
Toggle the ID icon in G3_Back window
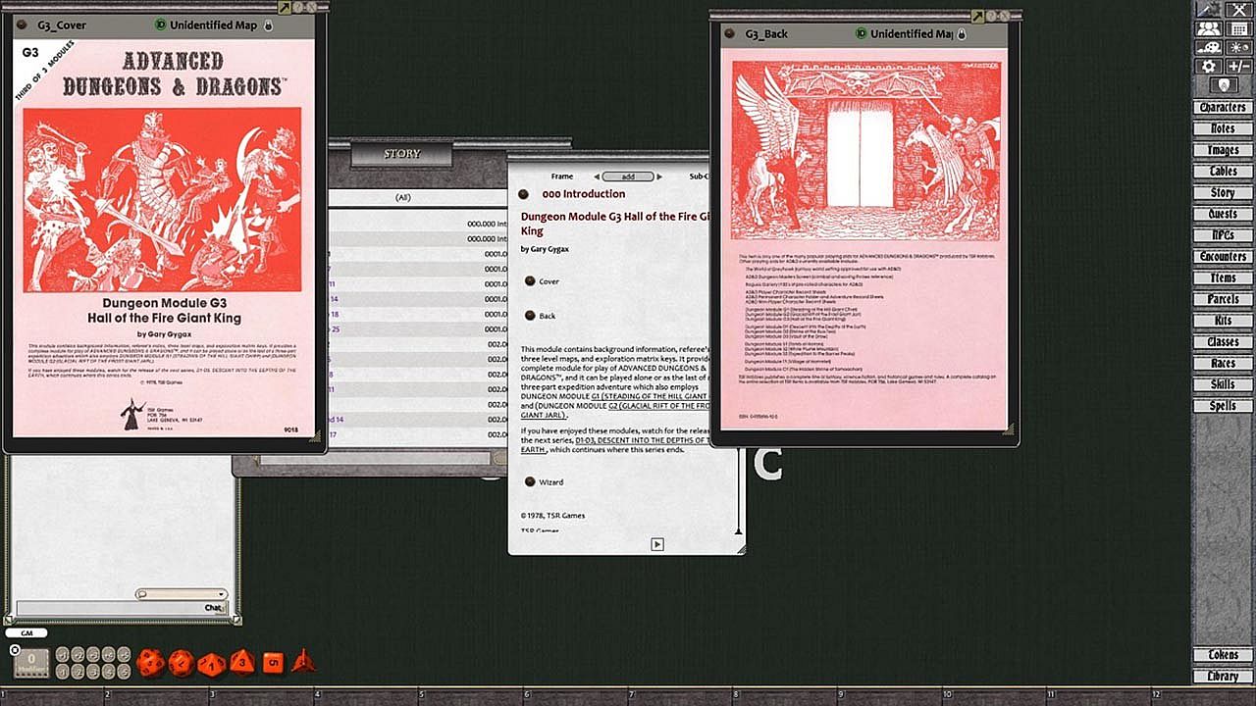(x=861, y=33)
